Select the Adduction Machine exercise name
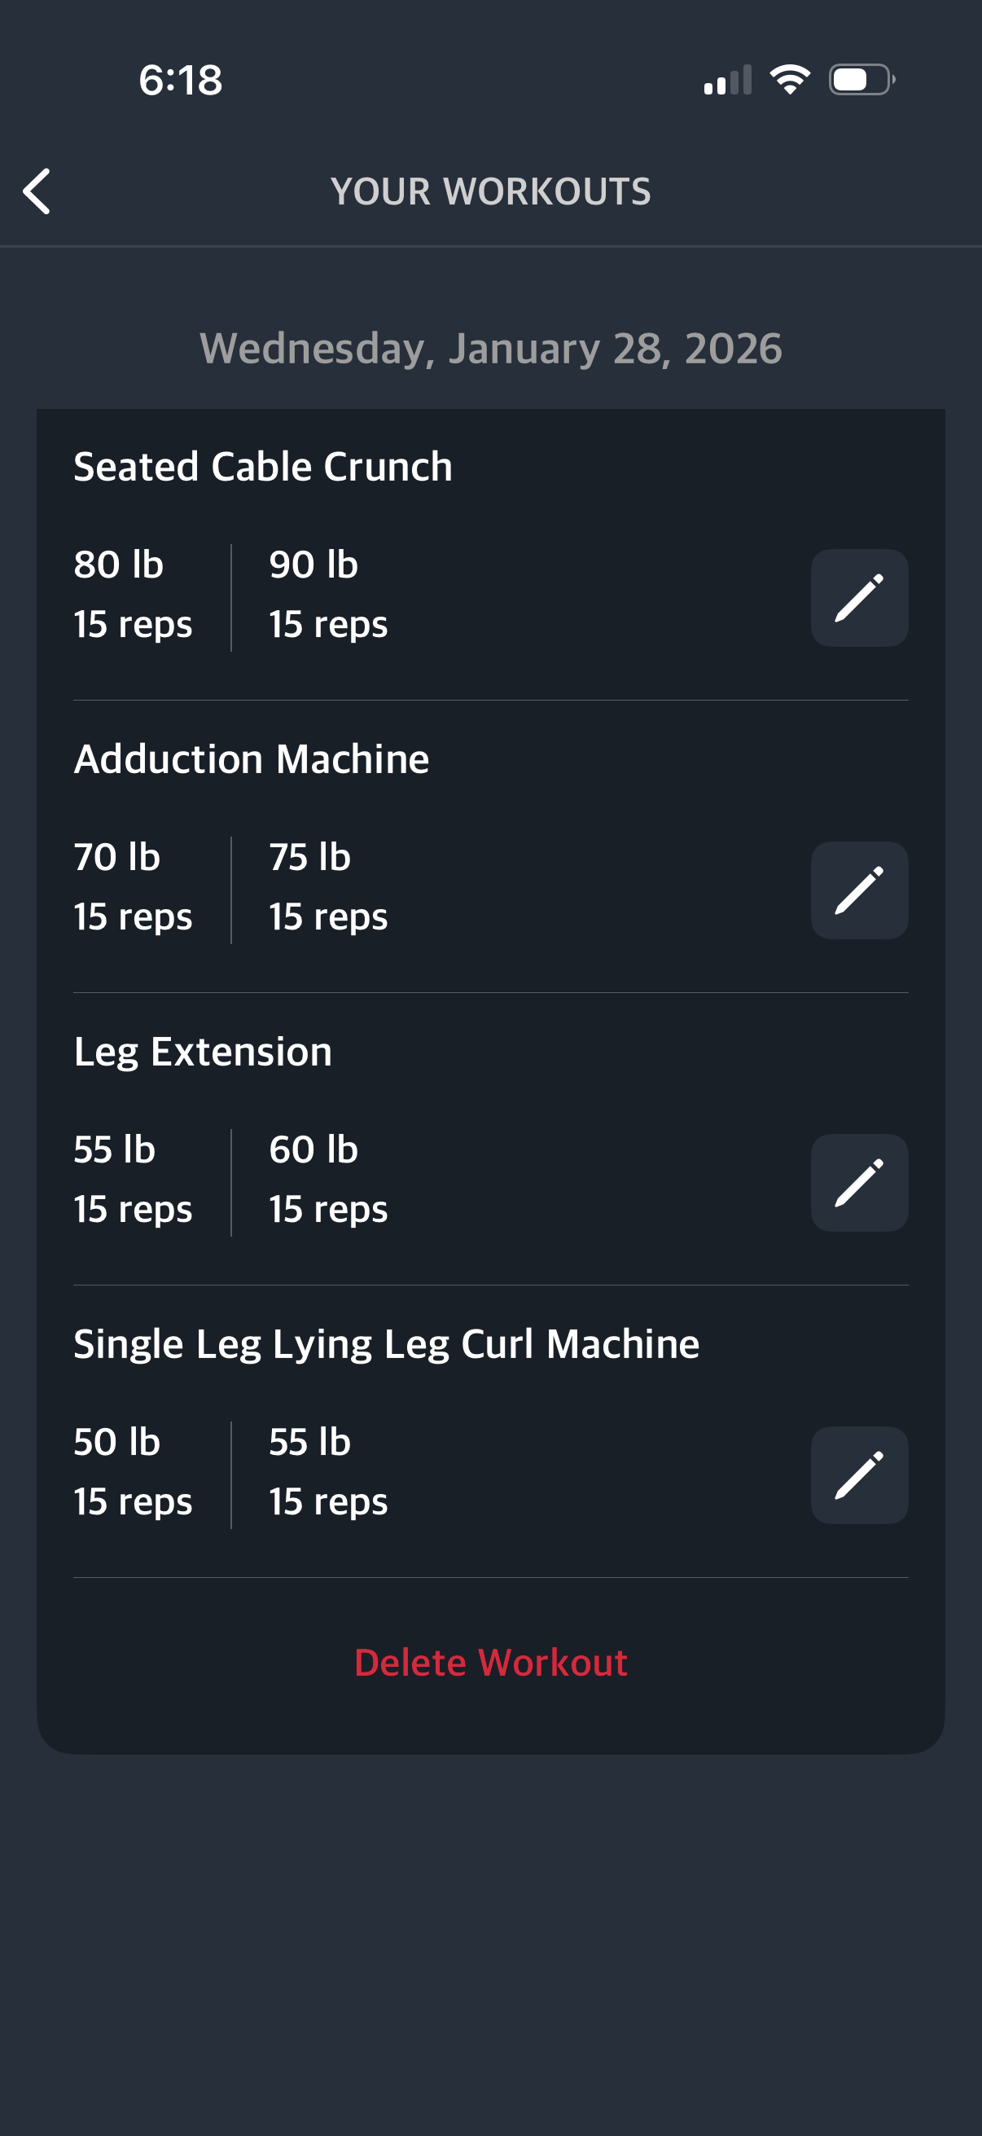The height and width of the screenshot is (2136, 982). [x=251, y=759]
